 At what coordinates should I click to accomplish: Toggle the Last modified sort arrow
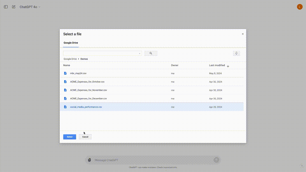click(x=228, y=66)
